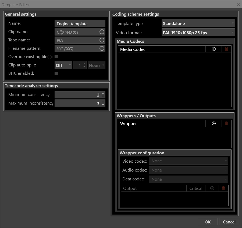Add an Output with plus icon
The image size is (242, 228).
212,188
